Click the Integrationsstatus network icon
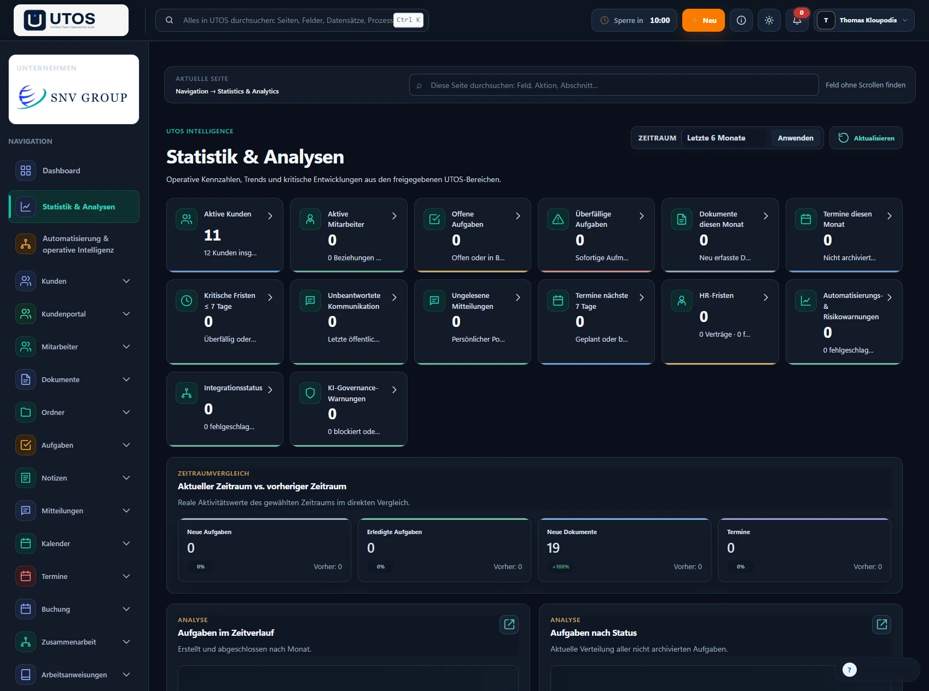 coord(187,393)
